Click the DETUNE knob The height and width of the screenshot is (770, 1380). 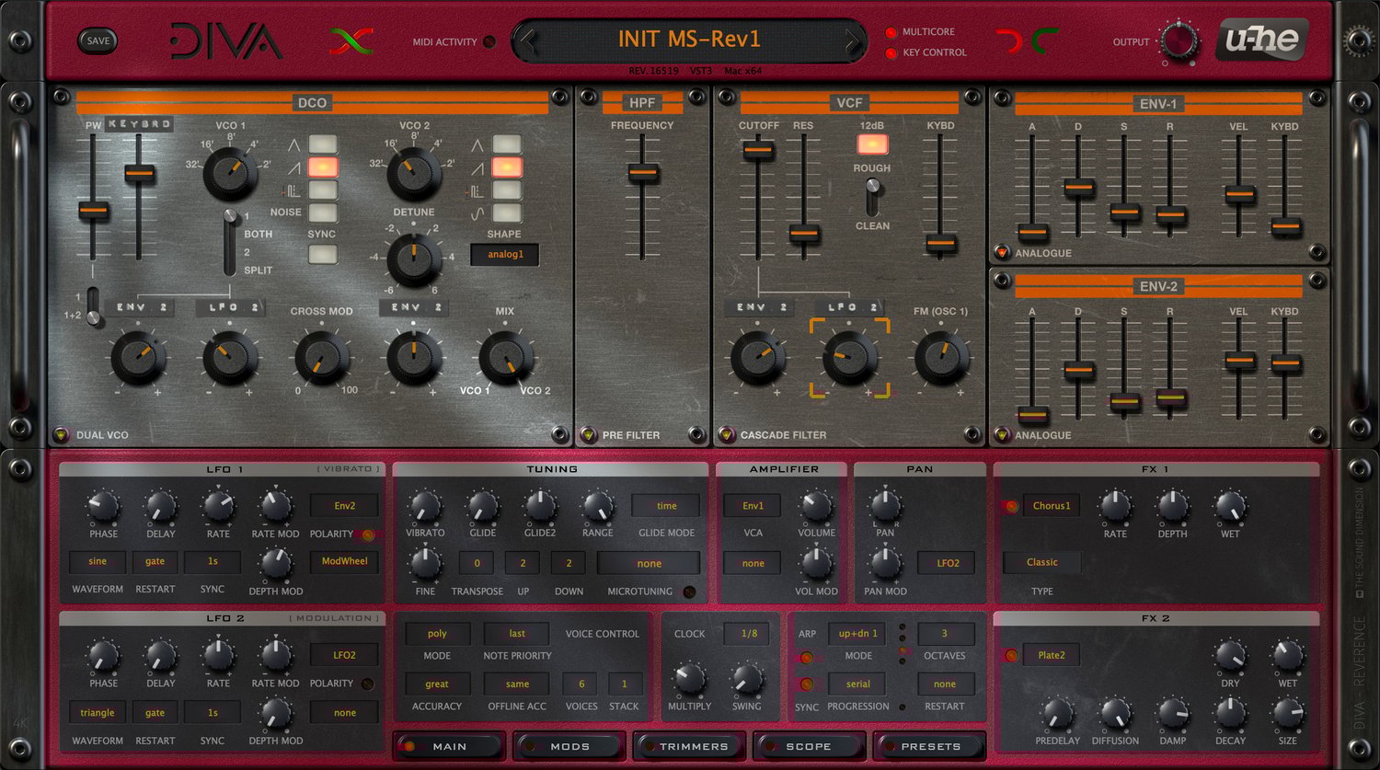pyautogui.click(x=414, y=259)
